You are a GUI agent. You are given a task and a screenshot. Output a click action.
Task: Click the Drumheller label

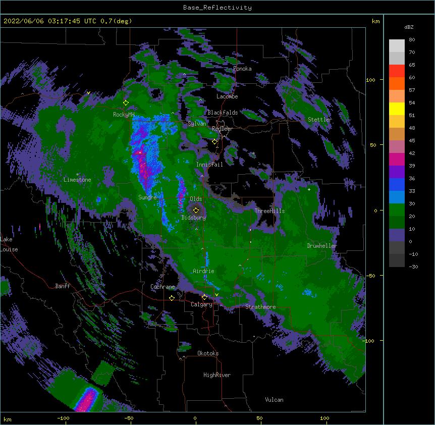pos(322,246)
